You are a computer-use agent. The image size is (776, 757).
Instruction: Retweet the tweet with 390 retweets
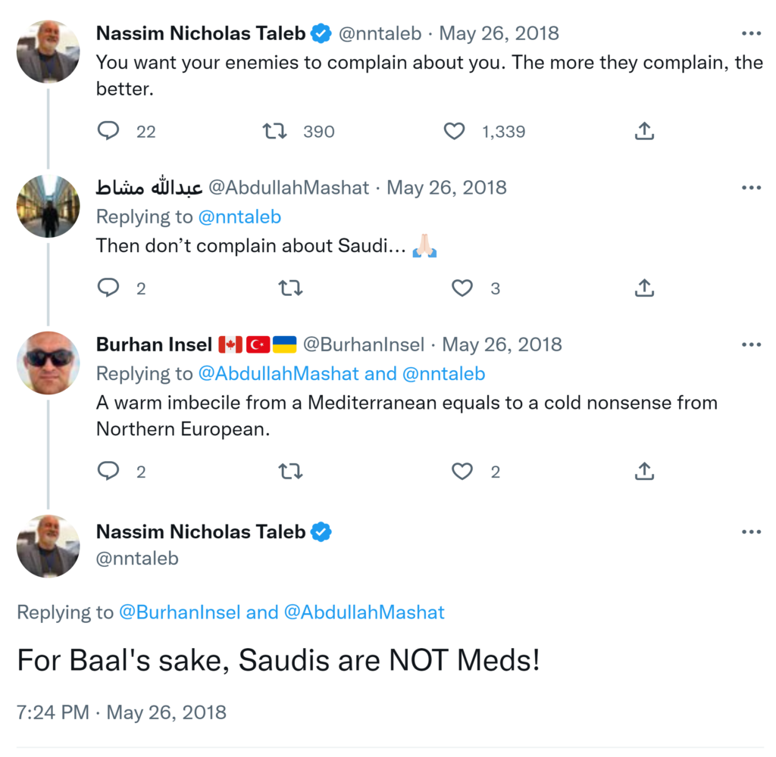coord(274,131)
